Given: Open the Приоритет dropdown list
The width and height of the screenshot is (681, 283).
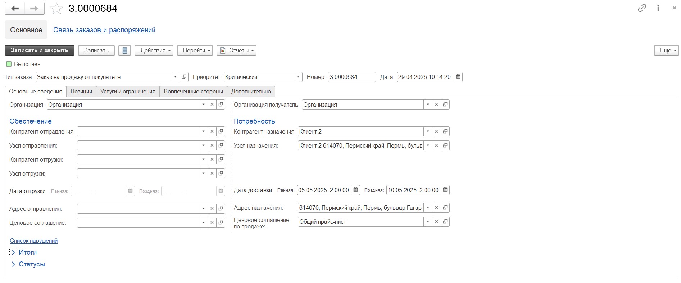Looking at the screenshot, I should coord(298,77).
